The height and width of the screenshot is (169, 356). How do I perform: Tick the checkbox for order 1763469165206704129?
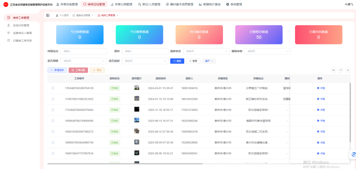pos(53,88)
